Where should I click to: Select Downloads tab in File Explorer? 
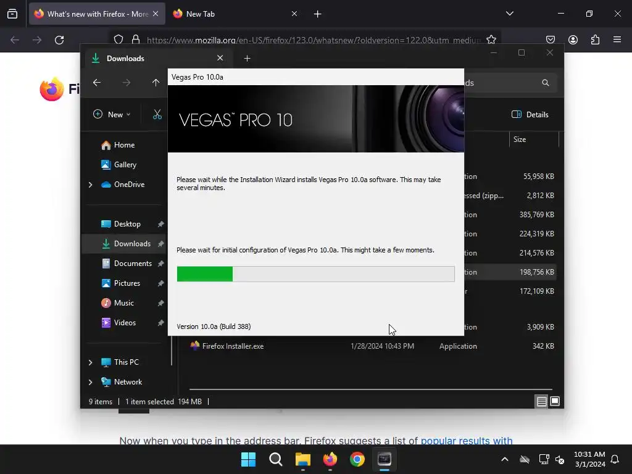tap(158, 59)
